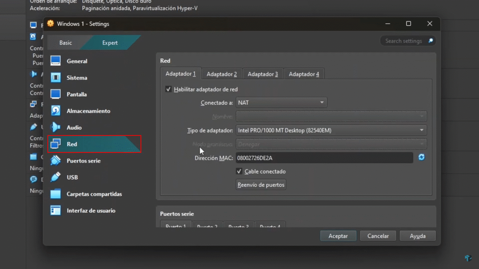Expand the Conectado a NAT dropdown
Viewport: 479px width, 269px height.
point(281,102)
